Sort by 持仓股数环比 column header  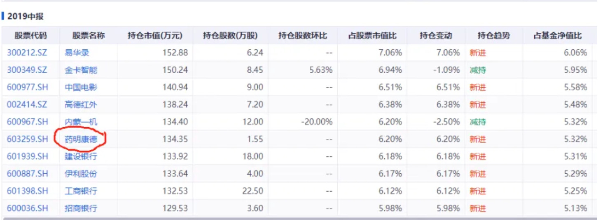coord(303,35)
